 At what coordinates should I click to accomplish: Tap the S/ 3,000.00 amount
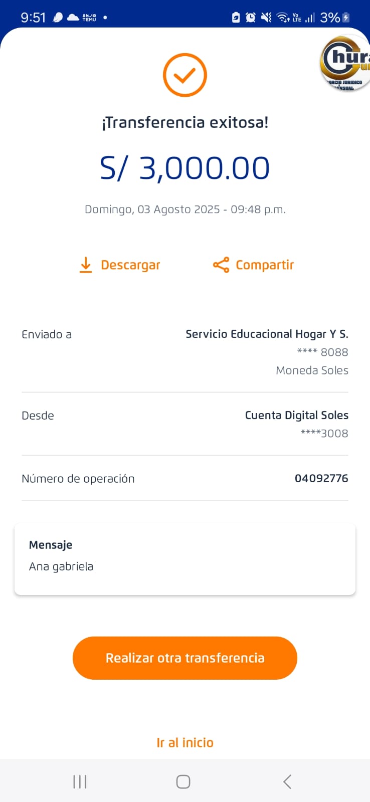(x=185, y=168)
